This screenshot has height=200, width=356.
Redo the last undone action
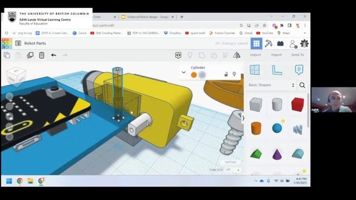coord(65,55)
